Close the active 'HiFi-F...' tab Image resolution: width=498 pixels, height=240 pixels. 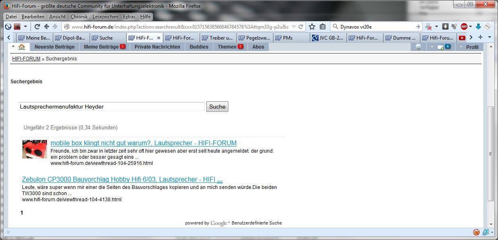coord(158,38)
